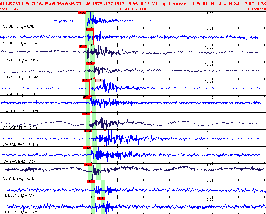The width and height of the screenshot is (266, 214).
Task: Select the CC STD BHZ channel label
Action: [20, 179]
